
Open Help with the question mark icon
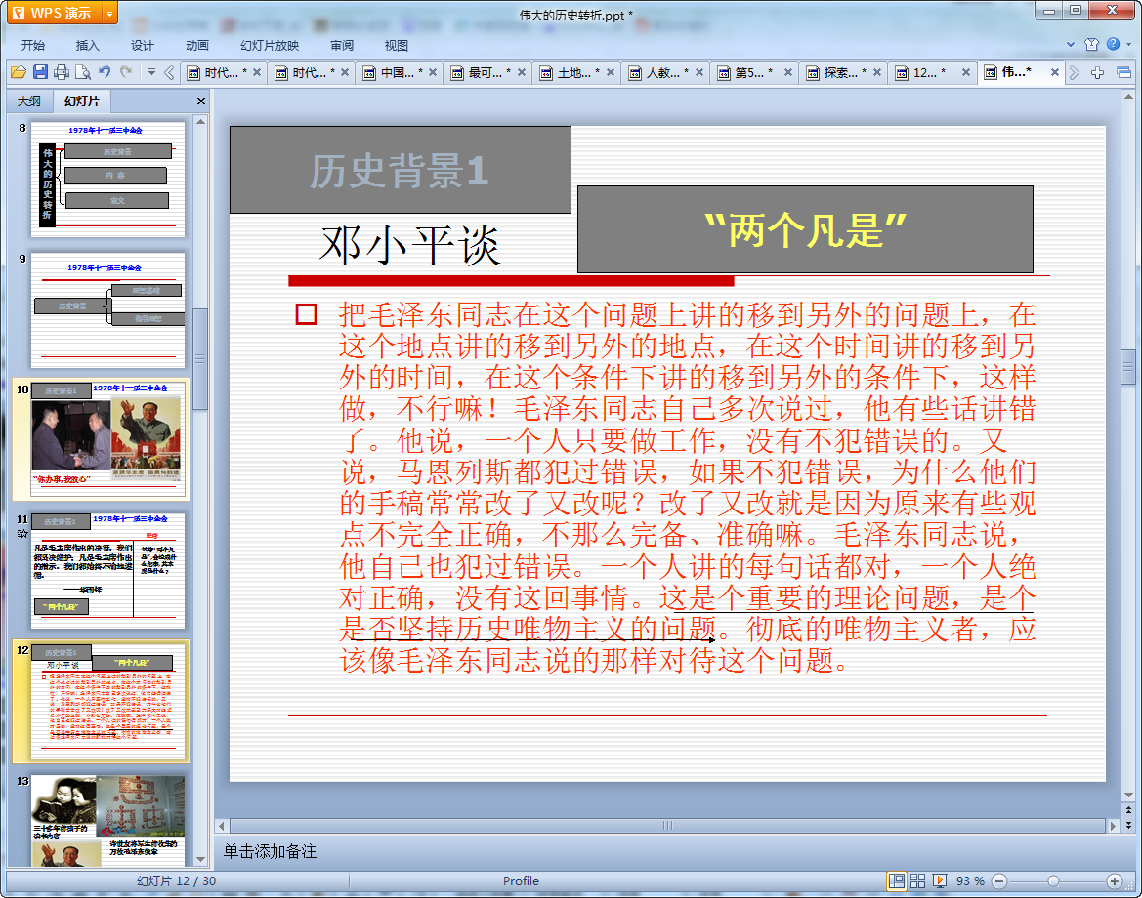(1113, 44)
